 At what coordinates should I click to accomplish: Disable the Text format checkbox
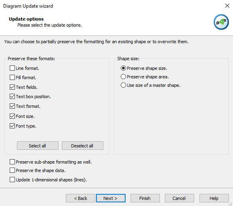coord(12,106)
